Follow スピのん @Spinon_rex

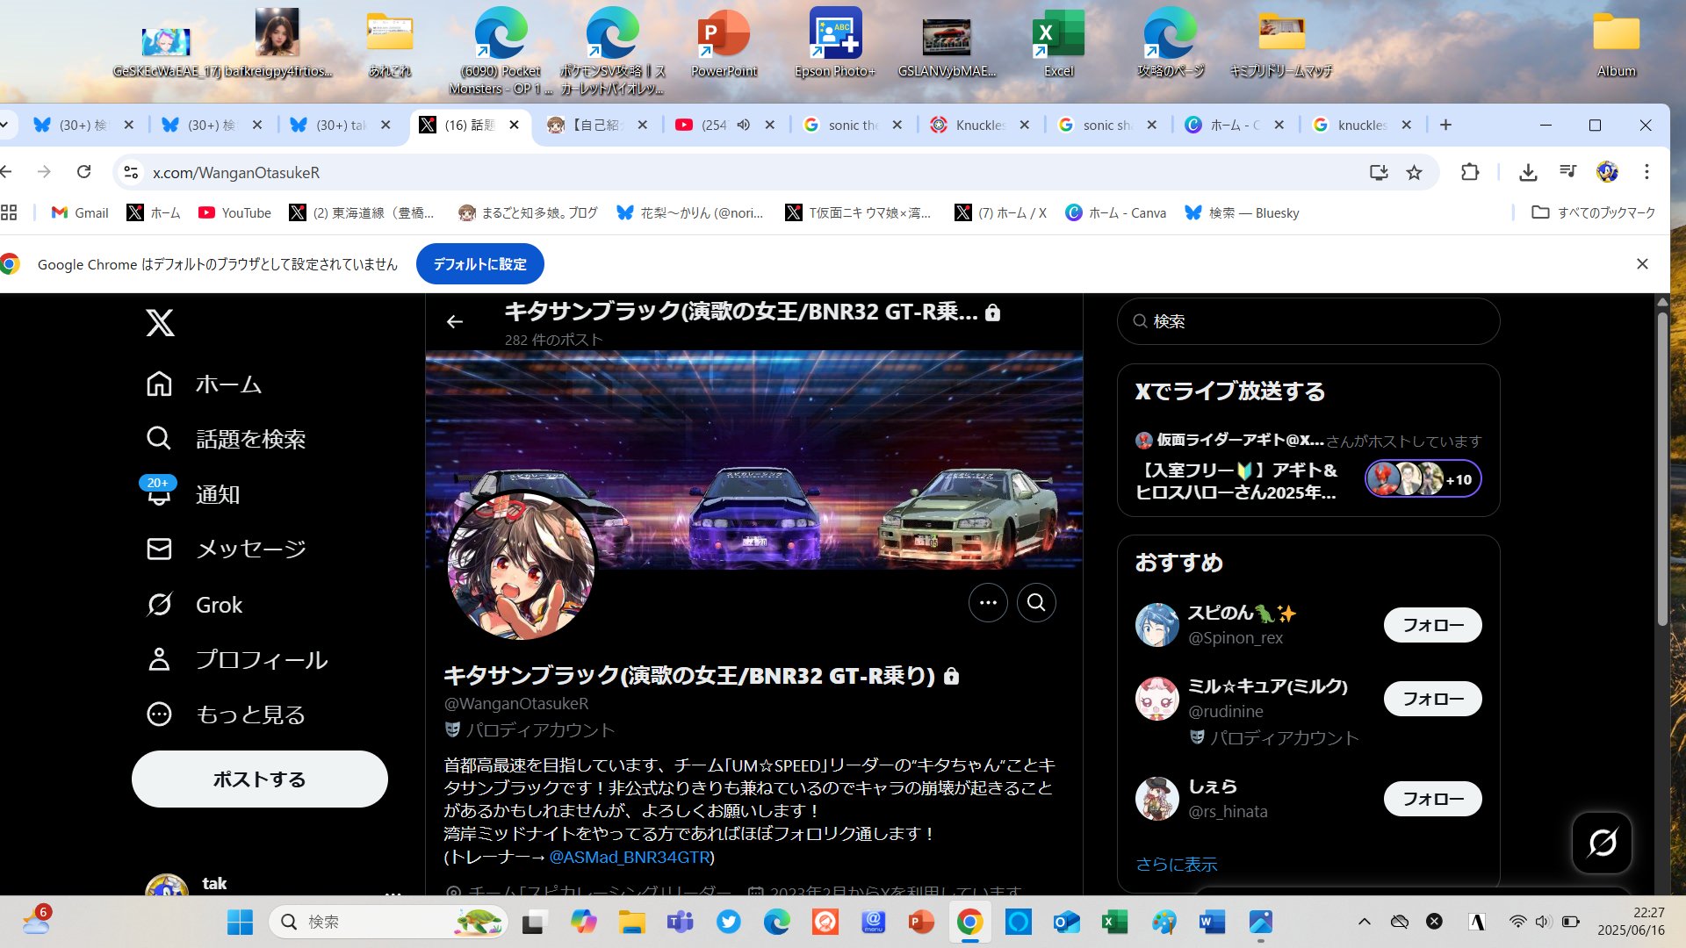pyautogui.click(x=1432, y=625)
